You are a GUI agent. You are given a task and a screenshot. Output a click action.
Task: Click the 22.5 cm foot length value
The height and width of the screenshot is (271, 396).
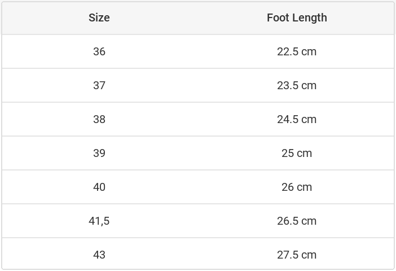(297, 51)
